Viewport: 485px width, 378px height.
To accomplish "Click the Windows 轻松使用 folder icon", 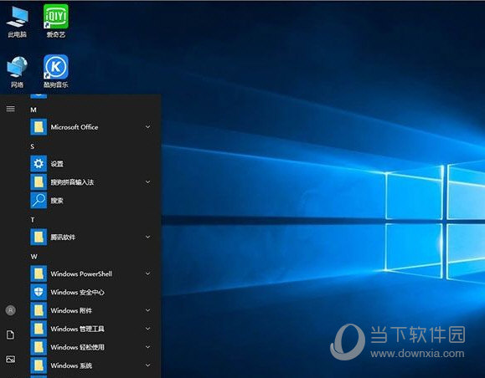I will (x=39, y=347).
